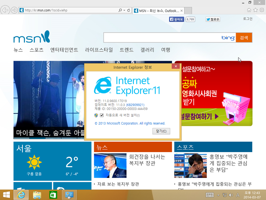Click the msn butterfly logo
Screen dimensions: 266x200
click(x=32, y=37)
